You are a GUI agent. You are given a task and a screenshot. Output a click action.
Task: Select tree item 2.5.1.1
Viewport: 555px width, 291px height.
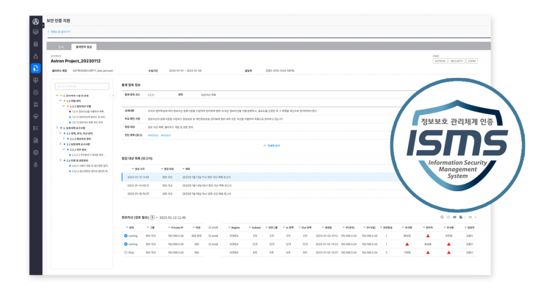89,166
